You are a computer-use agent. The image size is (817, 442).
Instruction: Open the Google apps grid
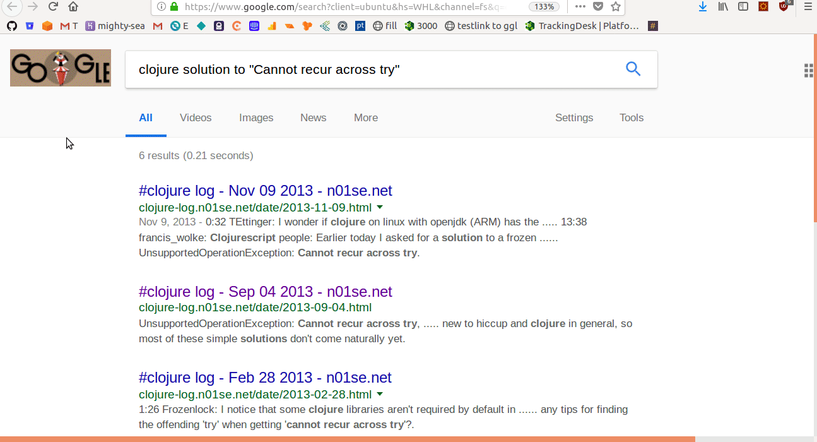point(809,71)
